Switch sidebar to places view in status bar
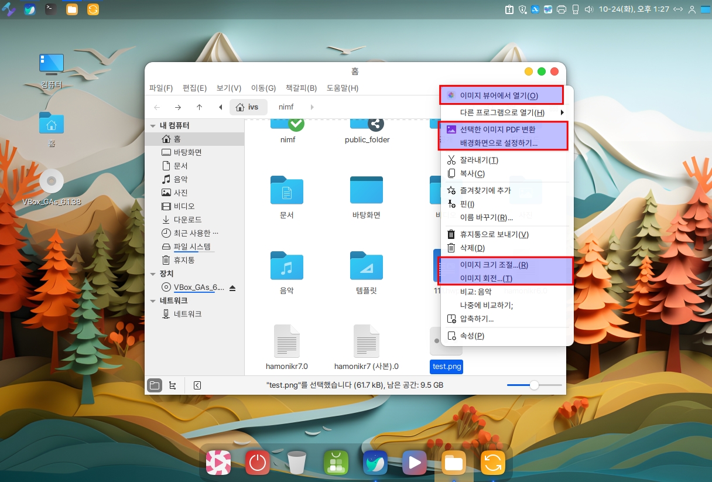Viewport: 712px width, 482px height. tap(155, 385)
